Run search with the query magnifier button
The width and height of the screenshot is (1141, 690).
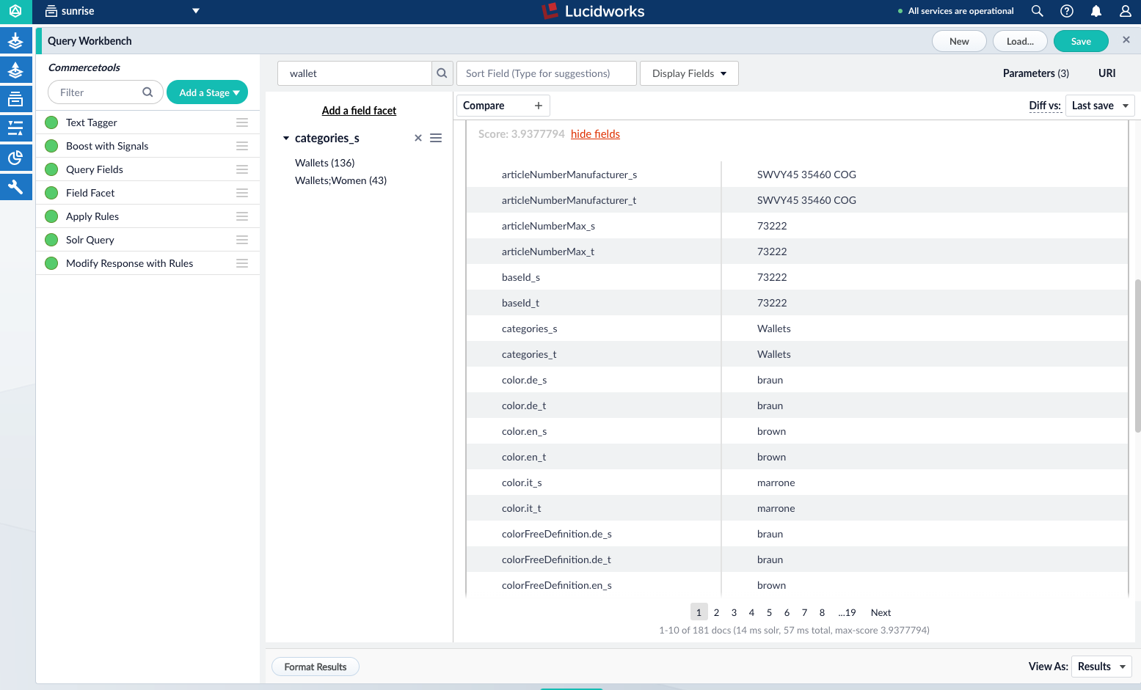[x=442, y=73]
